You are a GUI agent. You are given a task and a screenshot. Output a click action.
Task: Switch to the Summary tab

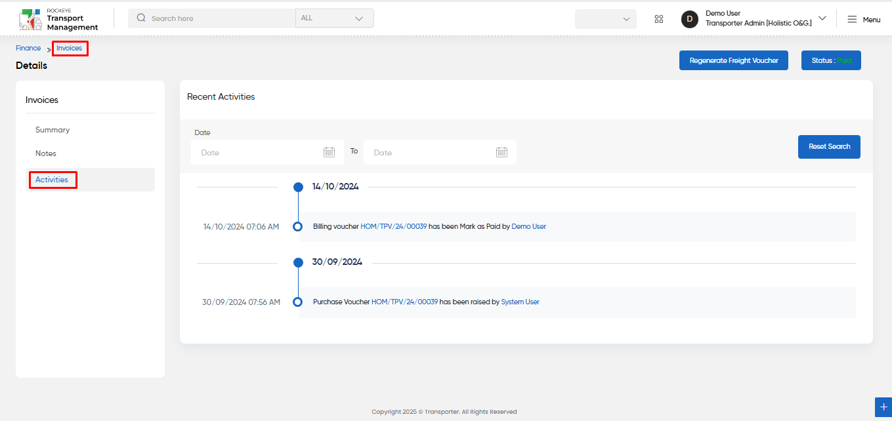(x=53, y=130)
